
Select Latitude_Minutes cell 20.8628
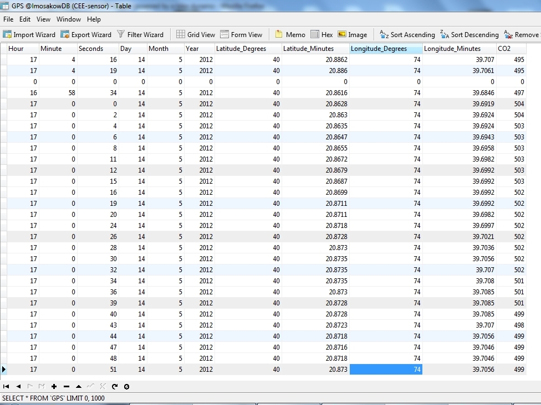316,103
